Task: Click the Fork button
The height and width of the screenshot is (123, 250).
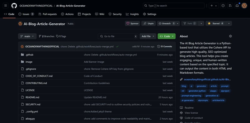Action: [190, 24]
